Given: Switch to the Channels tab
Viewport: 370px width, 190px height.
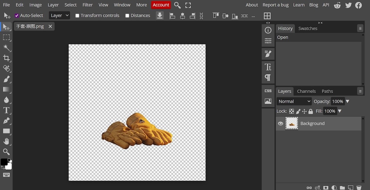Looking at the screenshot, I should [306, 91].
